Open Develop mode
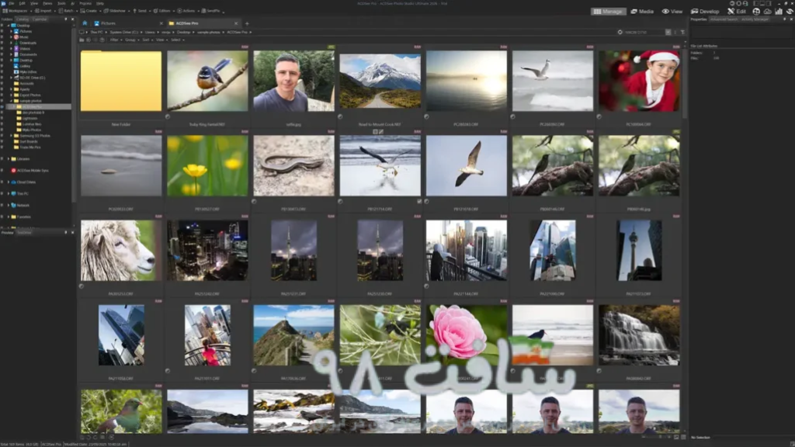 (705, 11)
